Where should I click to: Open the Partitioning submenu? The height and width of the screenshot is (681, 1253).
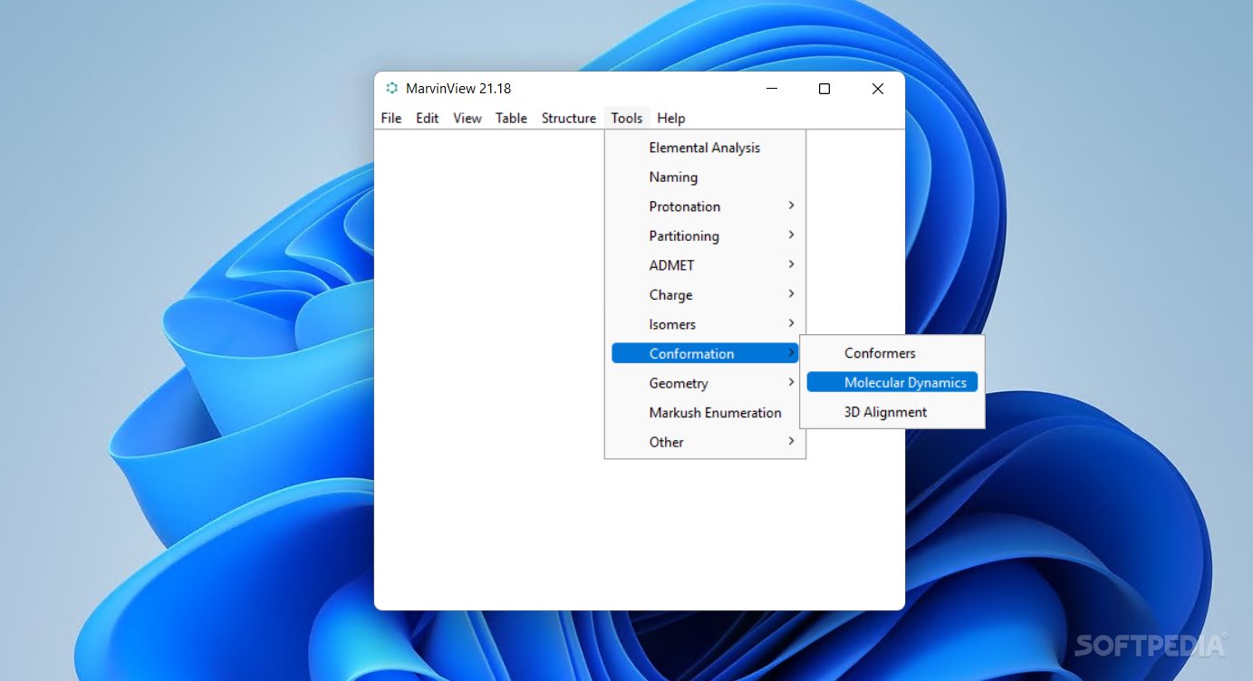click(705, 235)
